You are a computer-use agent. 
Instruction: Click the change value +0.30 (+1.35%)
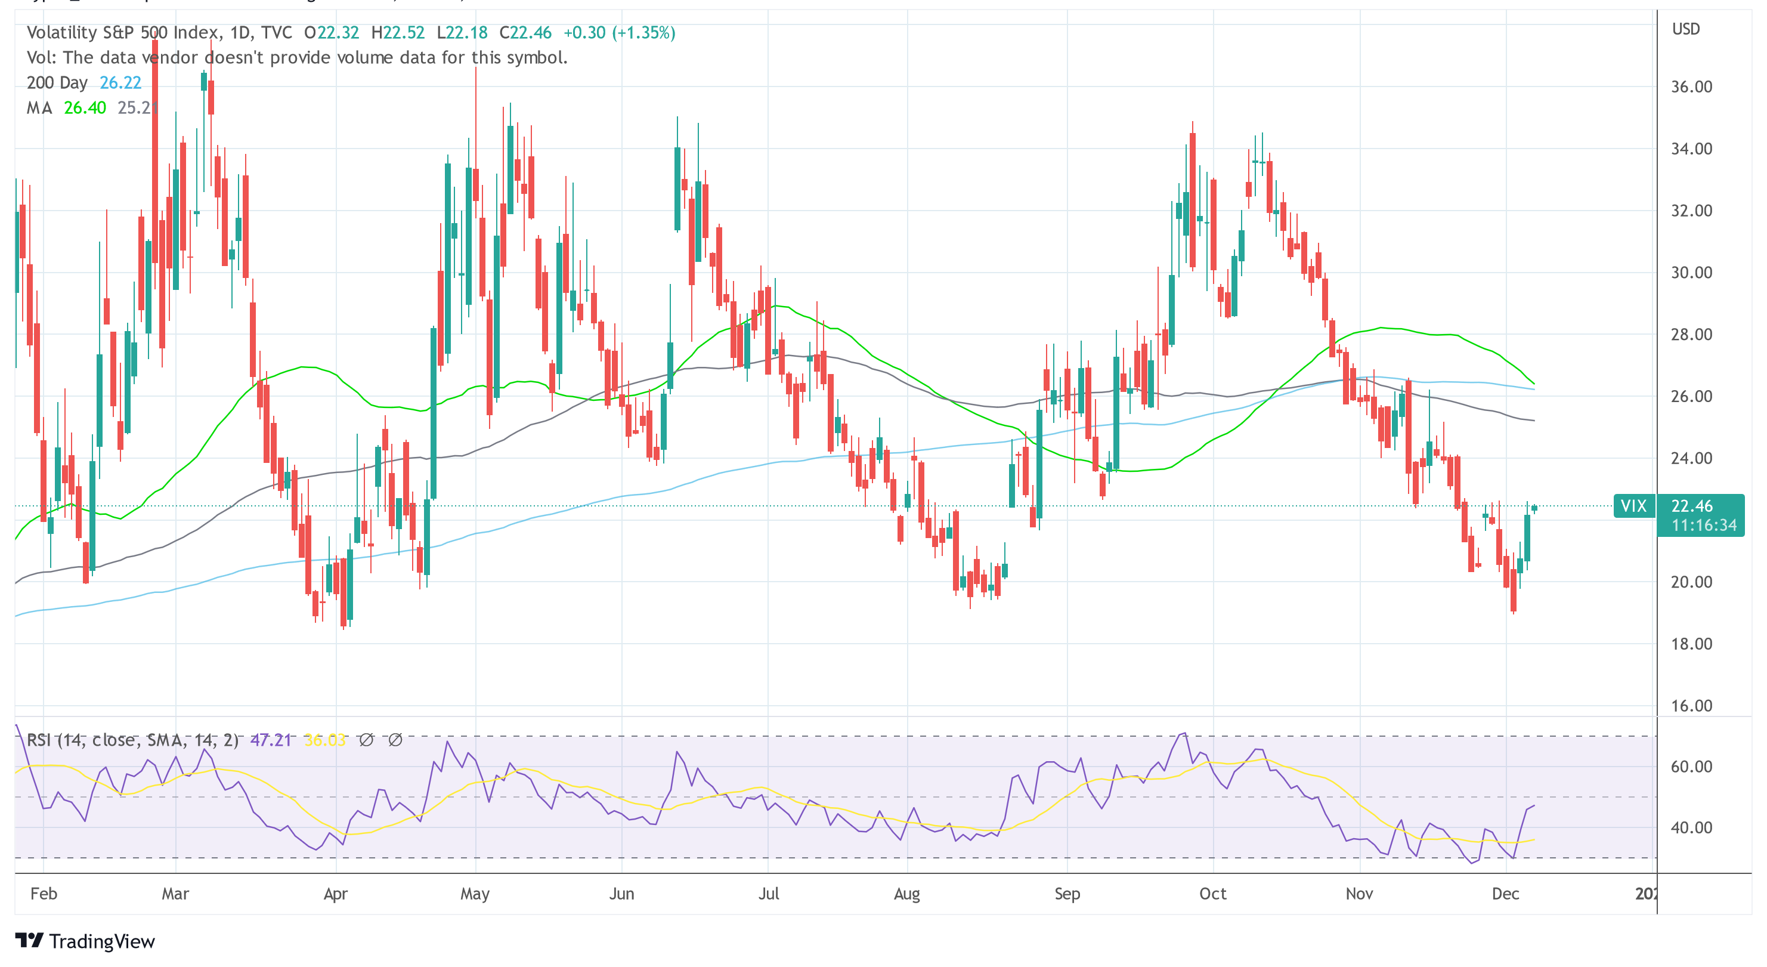[x=620, y=32]
